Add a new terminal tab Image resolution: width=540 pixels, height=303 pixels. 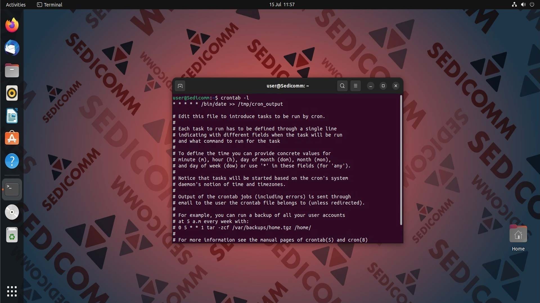point(180,86)
